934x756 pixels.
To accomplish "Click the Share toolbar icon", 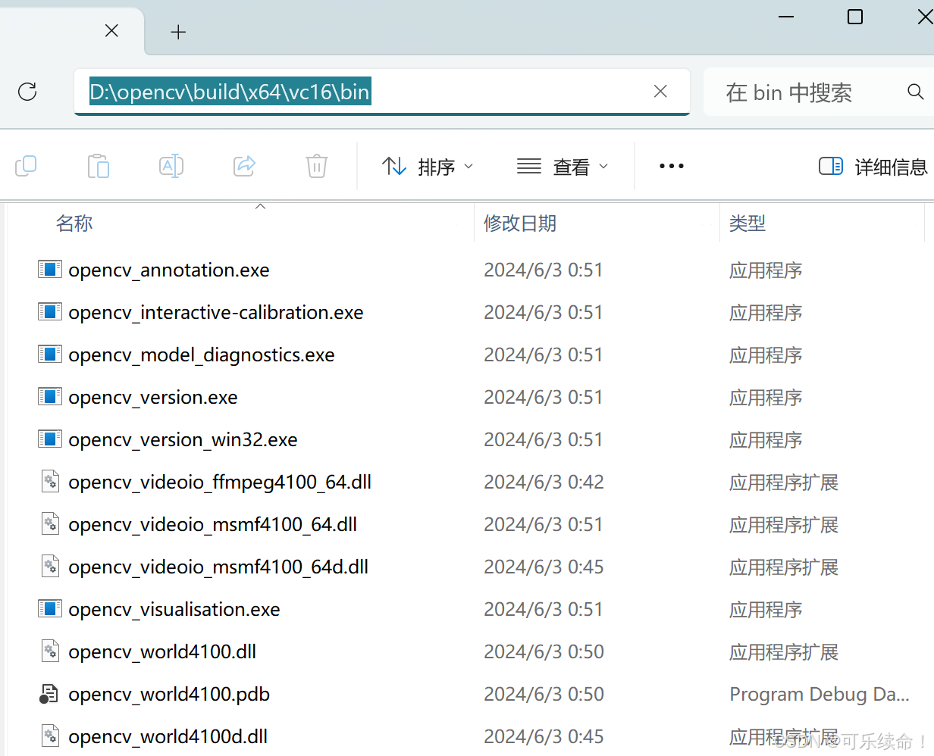I will pyautogui.click(x=244, y=166).
